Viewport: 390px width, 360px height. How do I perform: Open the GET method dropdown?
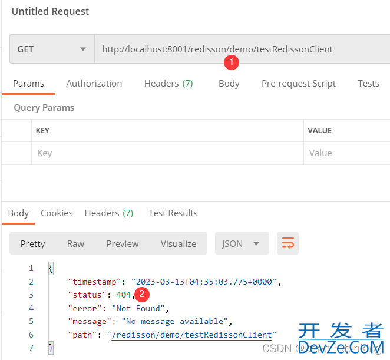click(x=52, y=49)
